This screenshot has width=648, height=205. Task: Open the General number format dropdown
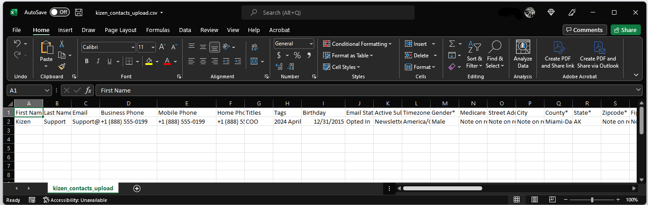(311, 44)
